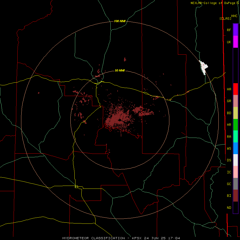
Task: Click the HHC product label
Action: tap(234, 16)
